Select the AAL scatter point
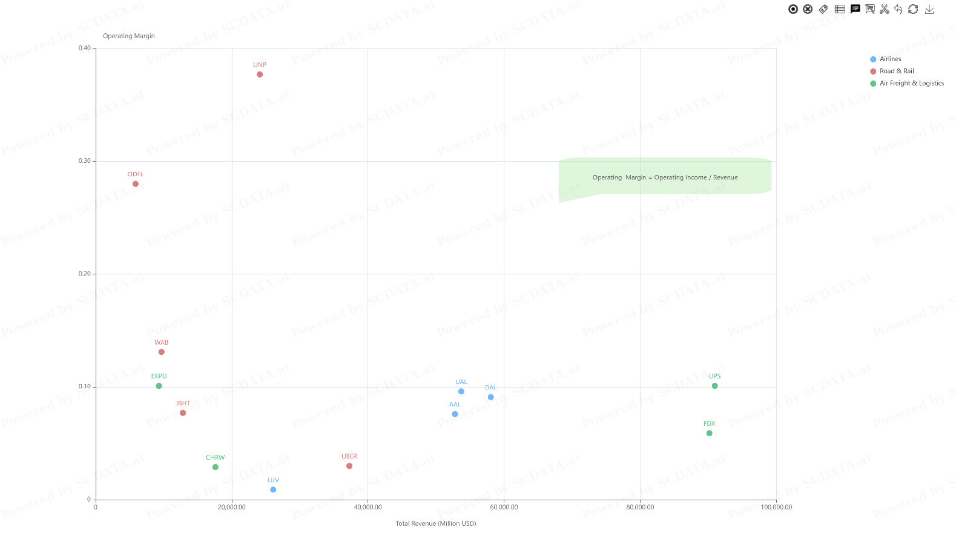Image resolution: width=956 pixels, height=536 pixels. 455,414
